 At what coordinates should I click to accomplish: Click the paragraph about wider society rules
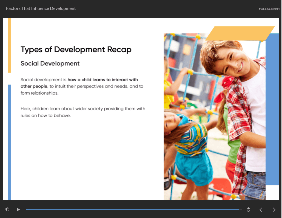click(83, 112)
